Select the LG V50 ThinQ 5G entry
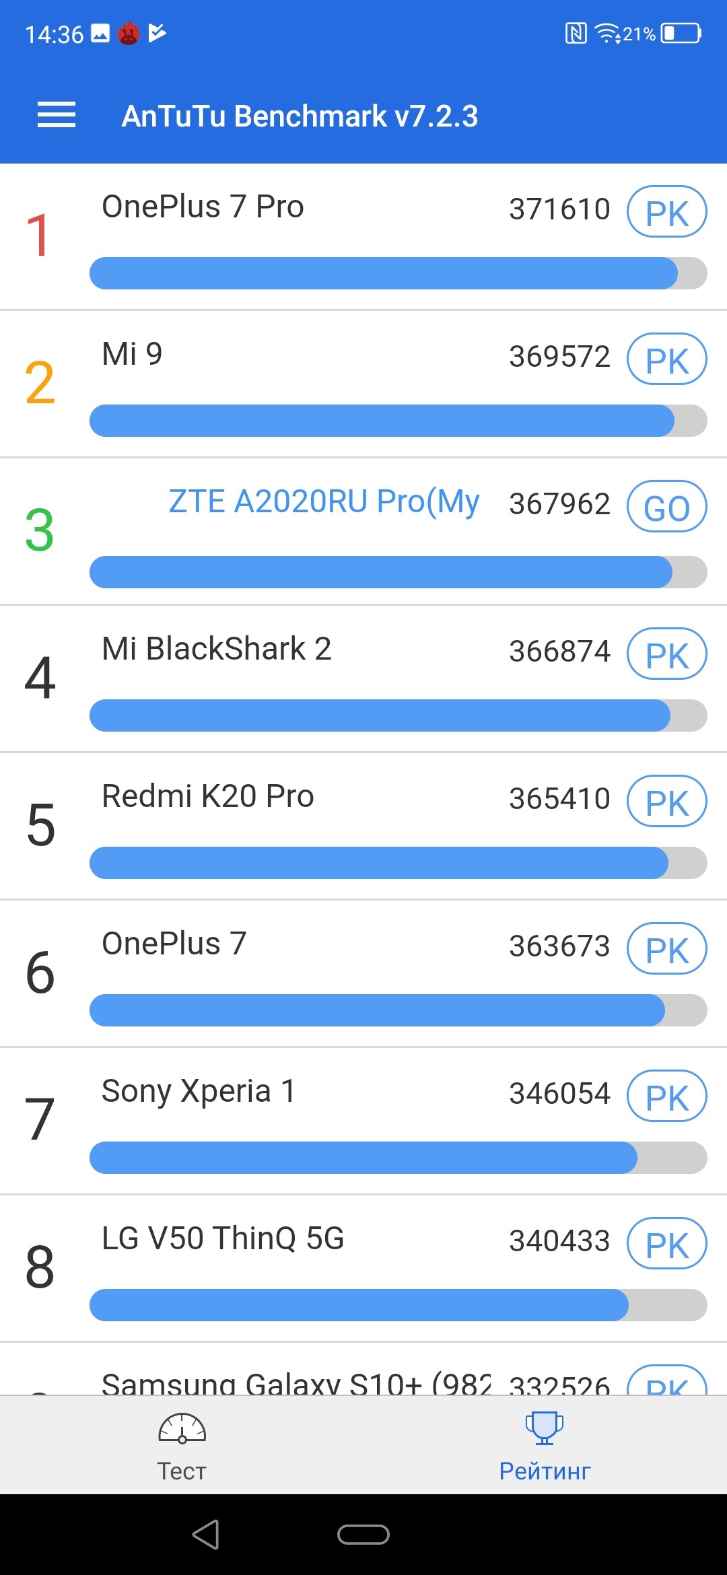 tap(223, 1238)
